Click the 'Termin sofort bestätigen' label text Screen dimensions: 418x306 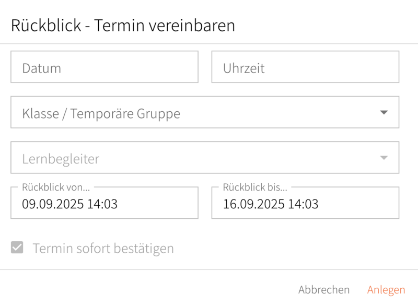click(x=103, y=249)
